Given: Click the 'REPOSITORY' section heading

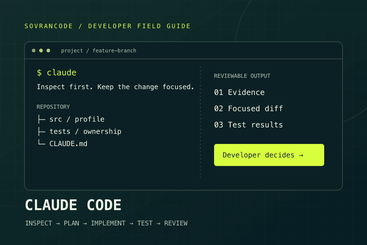Looking at the screenshot, I should (x=53, y=107).
